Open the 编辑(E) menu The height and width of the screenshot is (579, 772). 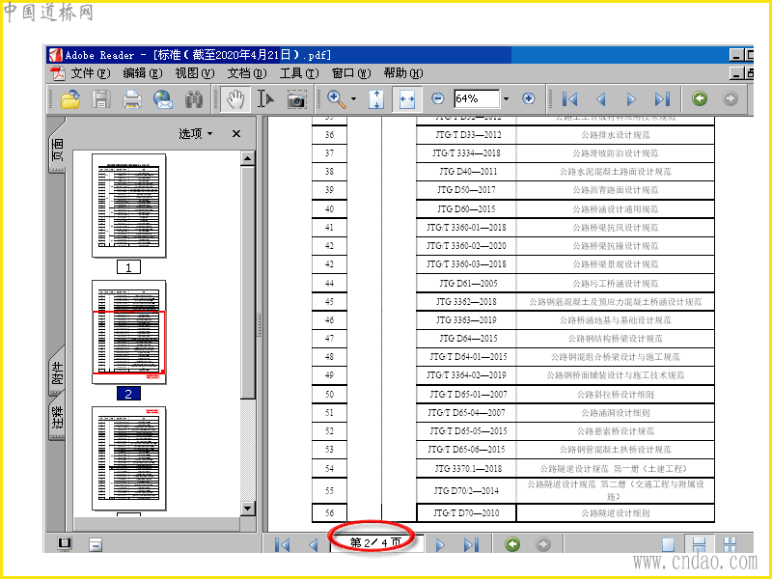pyautogui.click(x=143, y=73)
